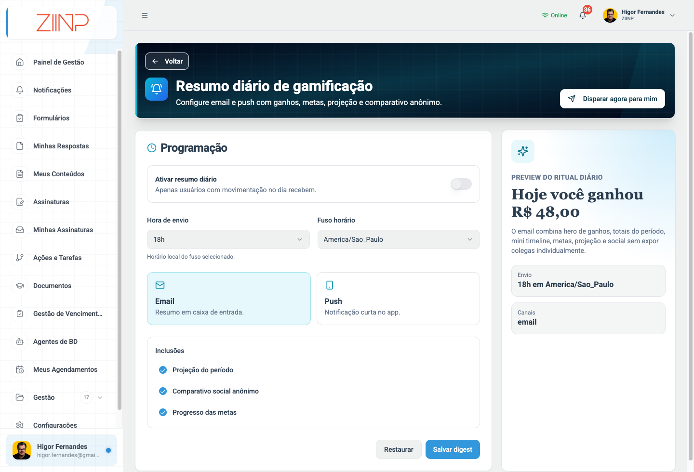
Task: Open the Hora de envio dropdown
Action: (x=228, y=239)
